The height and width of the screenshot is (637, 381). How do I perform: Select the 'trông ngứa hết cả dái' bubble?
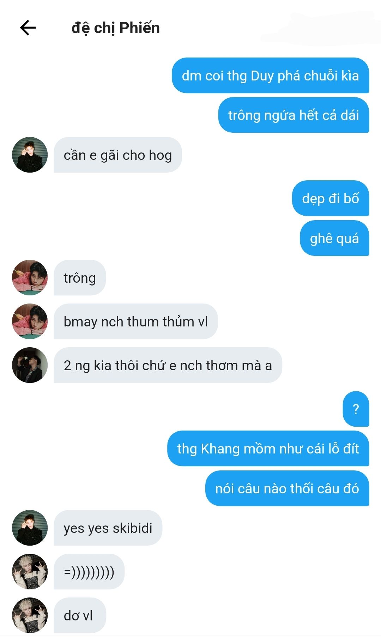[x=294, y=115]
